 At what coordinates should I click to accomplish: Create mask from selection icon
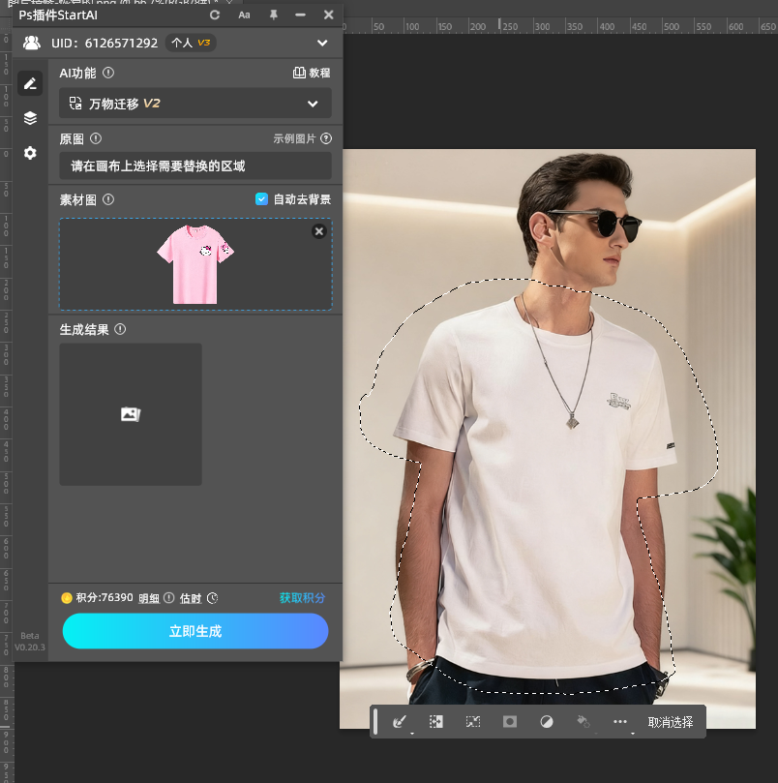(x=510, y=722)
